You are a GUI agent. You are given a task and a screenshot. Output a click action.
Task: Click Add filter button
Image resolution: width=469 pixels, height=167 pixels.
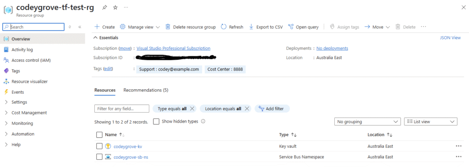[x=272, y=109]
